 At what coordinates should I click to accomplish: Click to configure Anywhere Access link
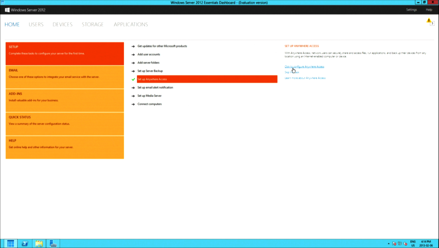304,66
